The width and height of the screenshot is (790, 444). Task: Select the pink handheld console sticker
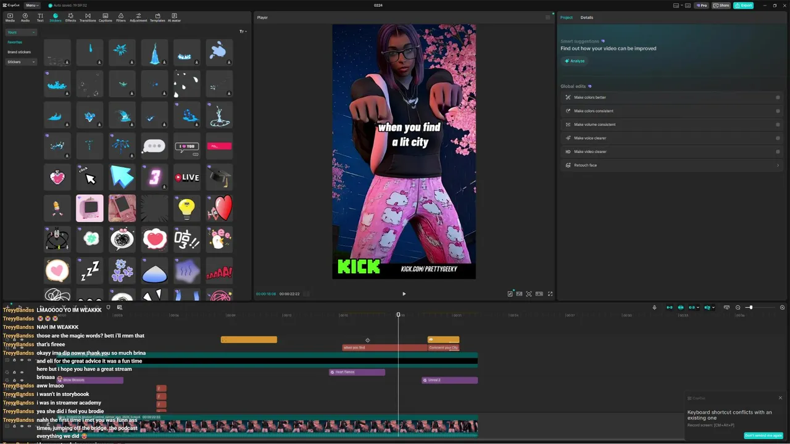pos(122,208)
